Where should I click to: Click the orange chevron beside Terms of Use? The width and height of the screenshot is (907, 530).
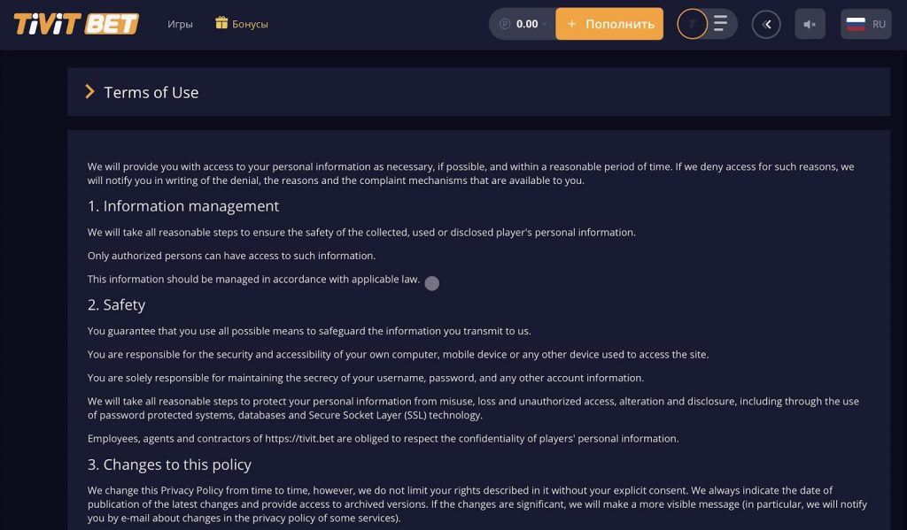point(89,91)
